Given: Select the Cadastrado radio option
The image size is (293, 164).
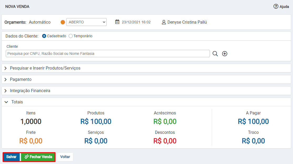Looking at the screenshot, I should [x=44, y=36].
